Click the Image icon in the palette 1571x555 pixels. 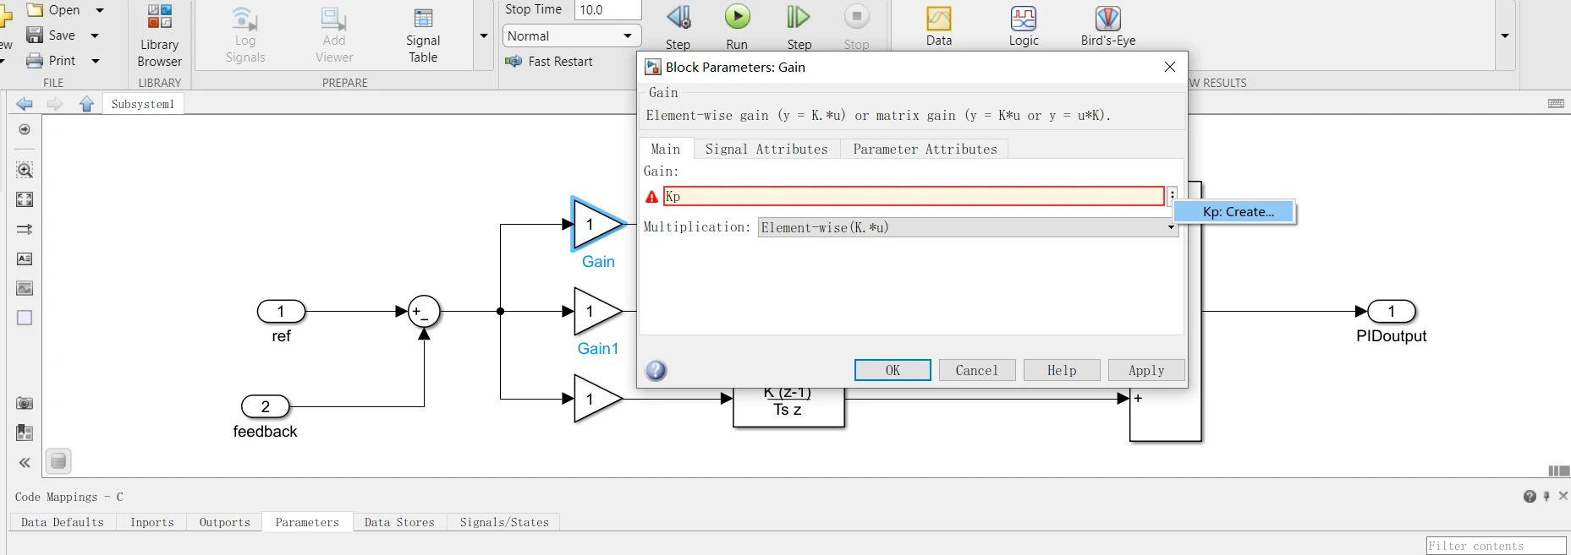25,288
